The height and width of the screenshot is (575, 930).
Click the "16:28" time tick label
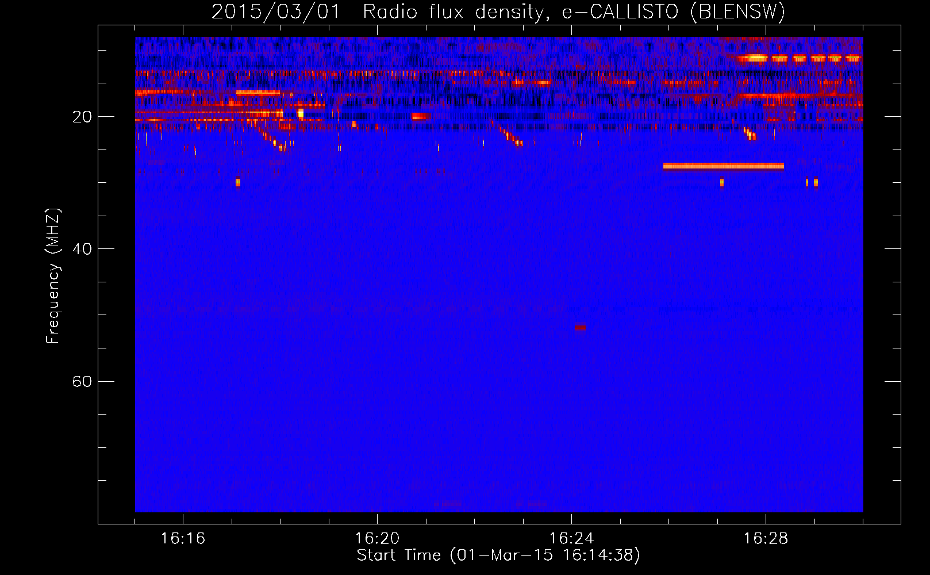point(766,538)
